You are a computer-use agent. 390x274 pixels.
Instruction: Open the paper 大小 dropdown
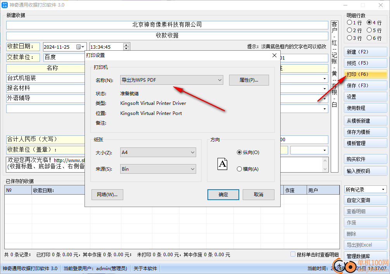[x=158, y=152]
